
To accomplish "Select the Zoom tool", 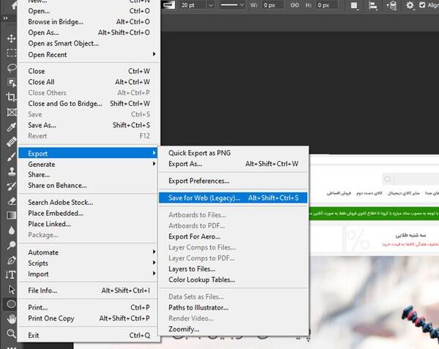I will tap(11, 334).
